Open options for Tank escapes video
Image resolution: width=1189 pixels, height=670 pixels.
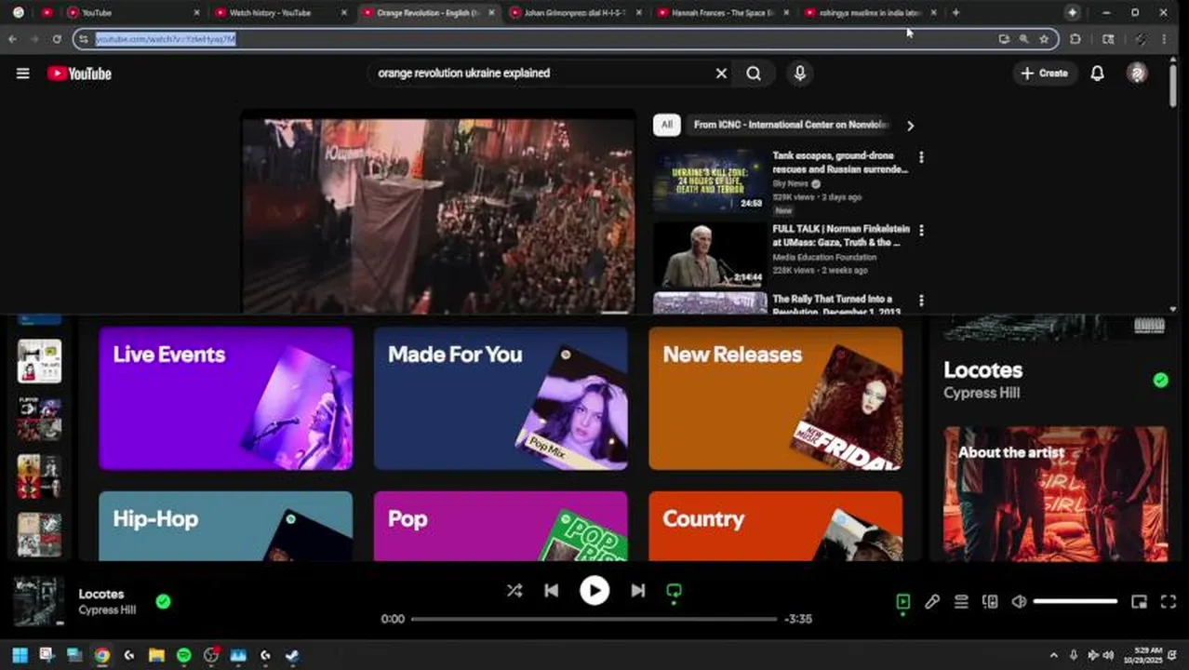[921, 157]
